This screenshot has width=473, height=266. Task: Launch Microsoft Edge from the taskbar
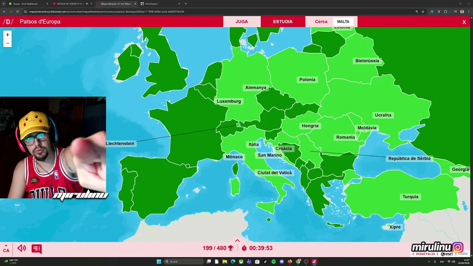pyautogui.click(x=233, y=262)
